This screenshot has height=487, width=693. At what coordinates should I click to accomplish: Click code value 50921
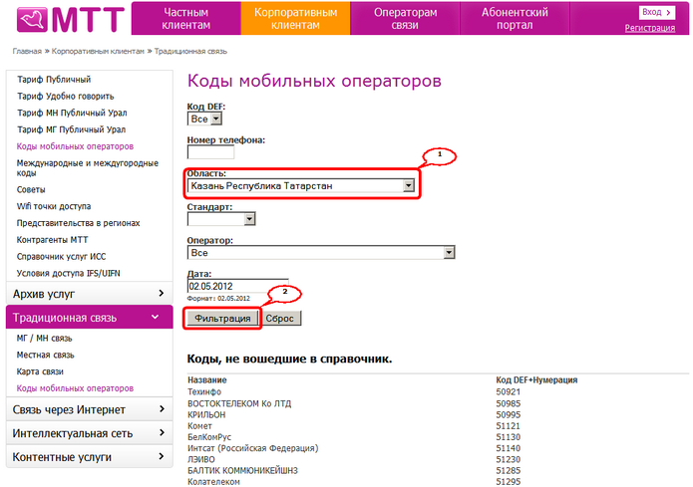(509, 392)
